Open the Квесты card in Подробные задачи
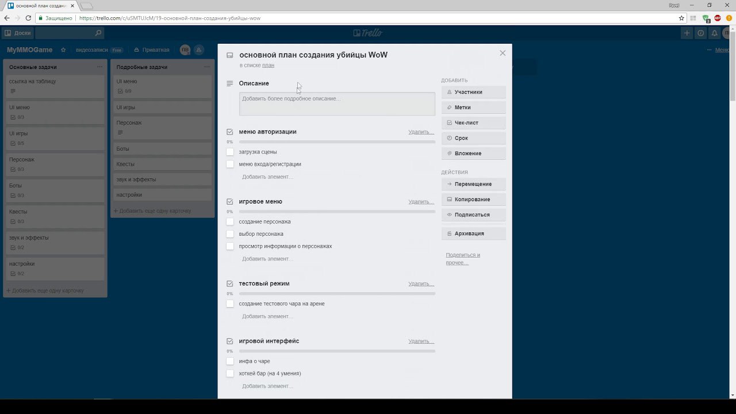The image size is (736, 414). [x=162, y=164]
